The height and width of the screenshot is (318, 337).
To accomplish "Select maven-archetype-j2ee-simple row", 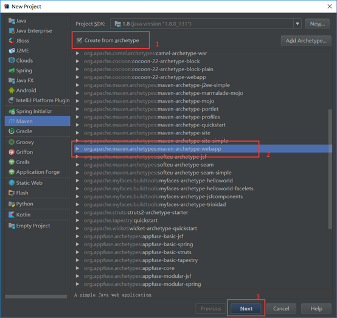I will [203, 85].
